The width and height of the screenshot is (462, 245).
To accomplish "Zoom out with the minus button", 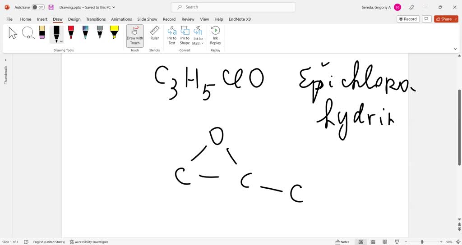I will tap(406, 242).
